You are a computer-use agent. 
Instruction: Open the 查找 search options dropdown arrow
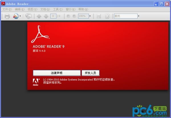[x=139, y=16]
